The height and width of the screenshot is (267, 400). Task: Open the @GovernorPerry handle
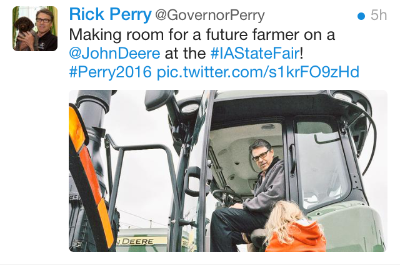click(x=210, y=16)
